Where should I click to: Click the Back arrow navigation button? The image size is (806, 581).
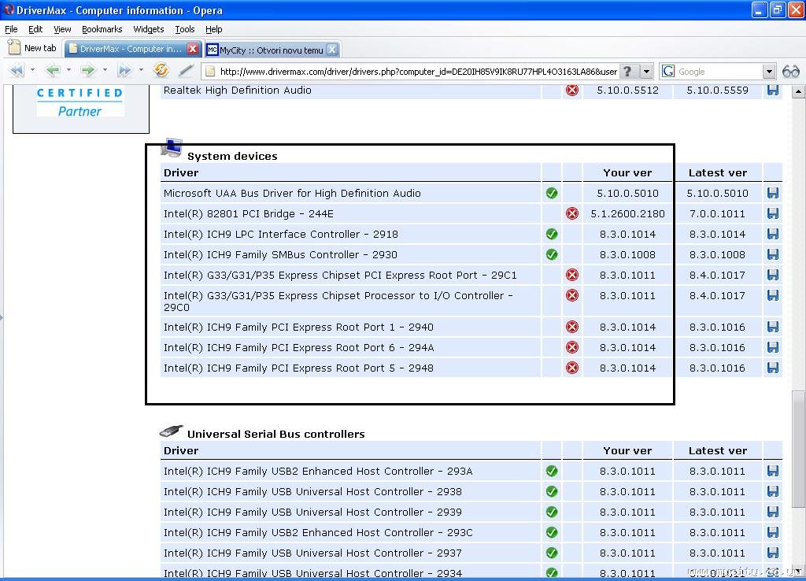click(52, 71)
